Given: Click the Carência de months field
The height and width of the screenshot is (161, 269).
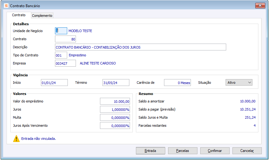Looking at the screenshot, I should tap(177, 83).
